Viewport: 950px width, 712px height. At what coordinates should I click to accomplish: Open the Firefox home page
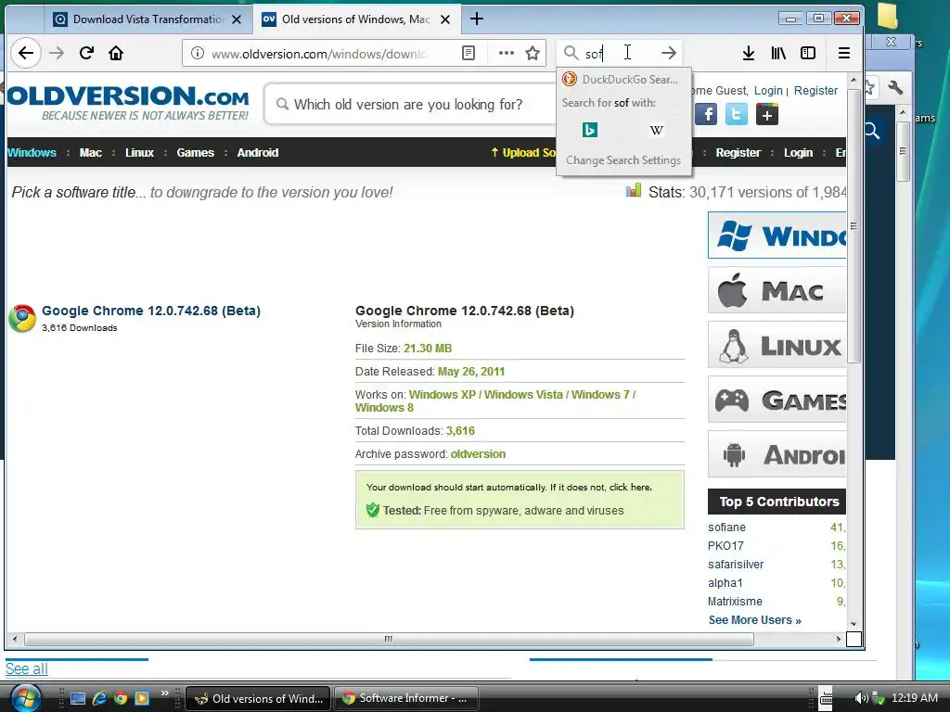tap(116, 53)
